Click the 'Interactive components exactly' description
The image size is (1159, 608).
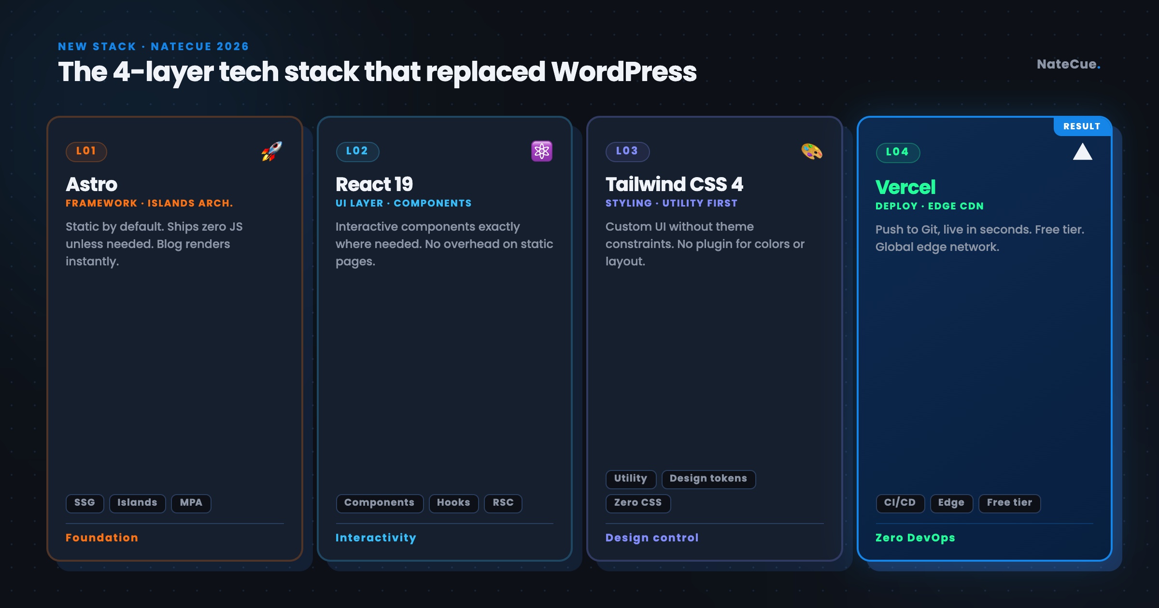point(444,244)
